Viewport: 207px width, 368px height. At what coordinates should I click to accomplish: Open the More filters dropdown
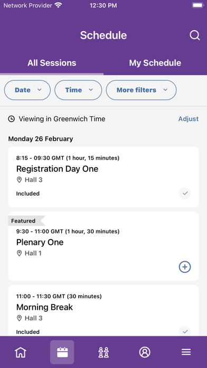tap(141, 90)
